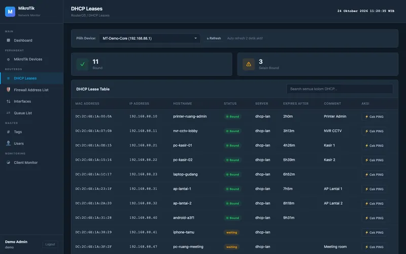Cek PING for pc-kasir-02
The image size is (406, 254).
[x=374, y=160]
